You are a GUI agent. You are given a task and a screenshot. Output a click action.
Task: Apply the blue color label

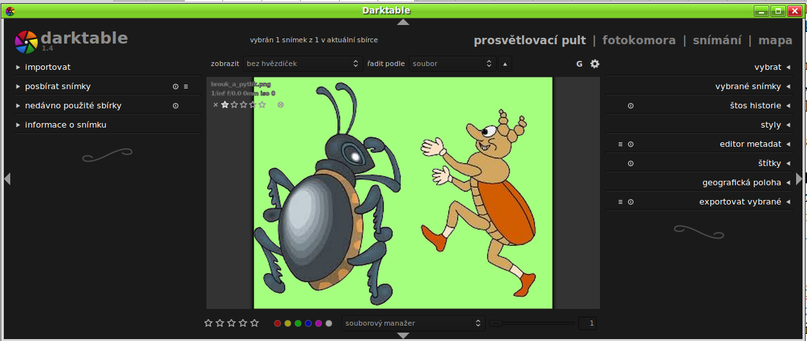[x=308, y=324]
